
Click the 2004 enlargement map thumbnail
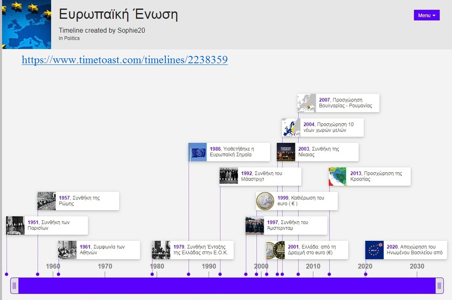coord(291,127)
